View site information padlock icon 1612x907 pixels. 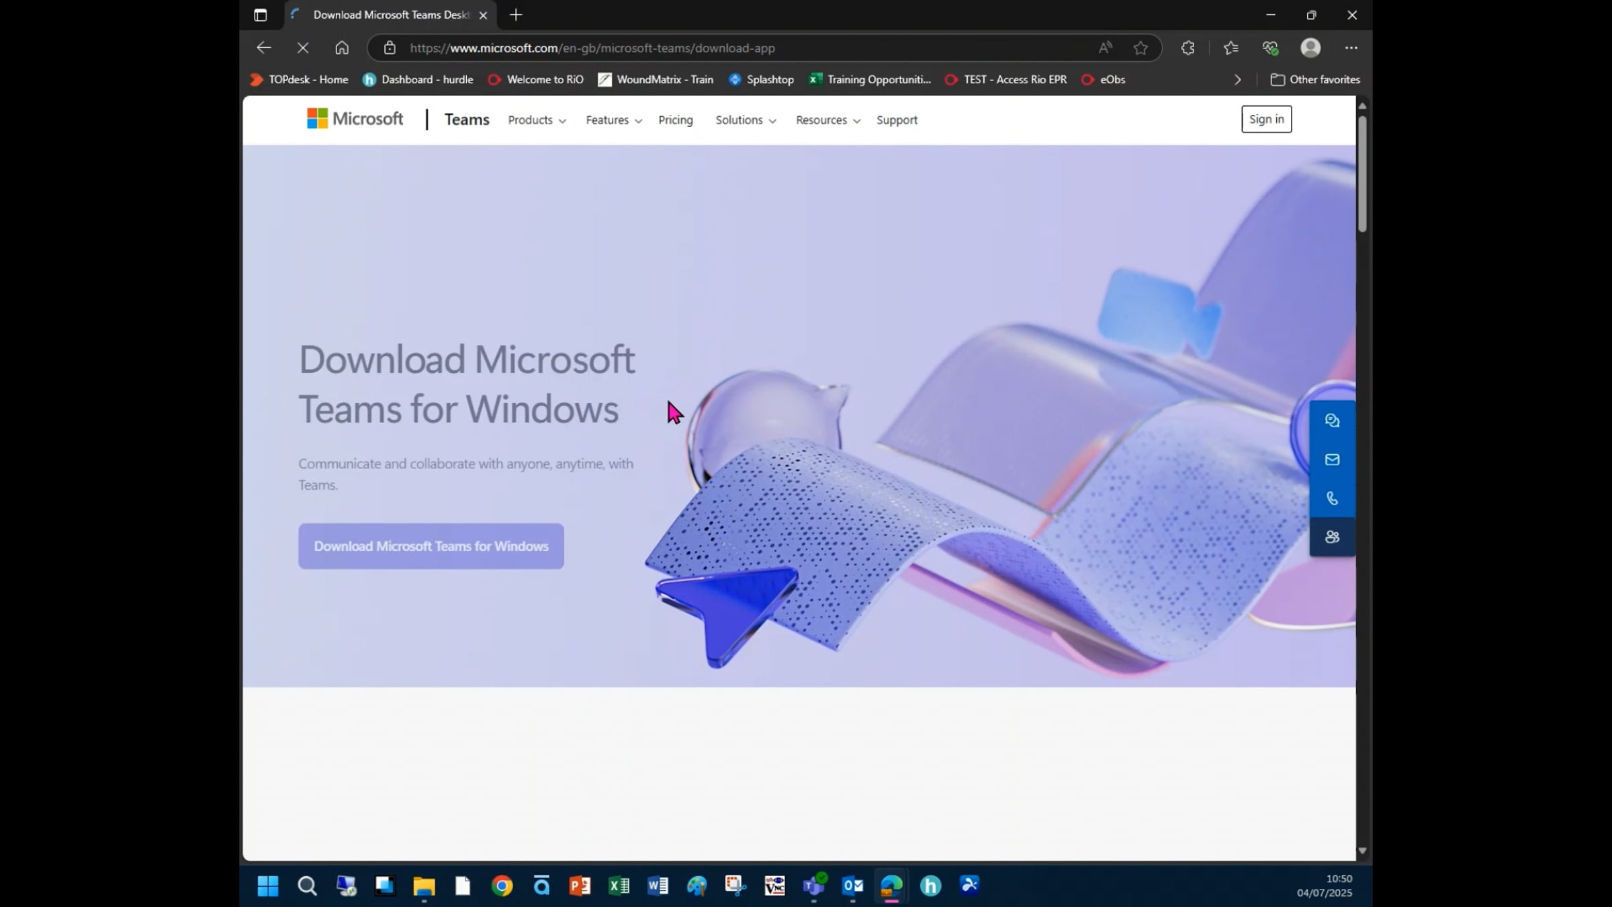pos(390,48)
